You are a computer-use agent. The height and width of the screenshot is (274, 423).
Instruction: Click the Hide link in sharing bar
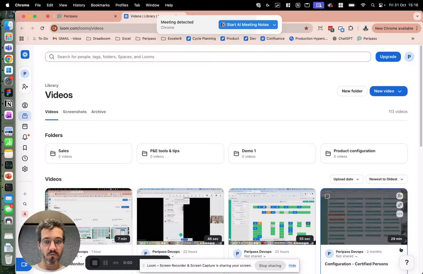(x=292, y=265)
